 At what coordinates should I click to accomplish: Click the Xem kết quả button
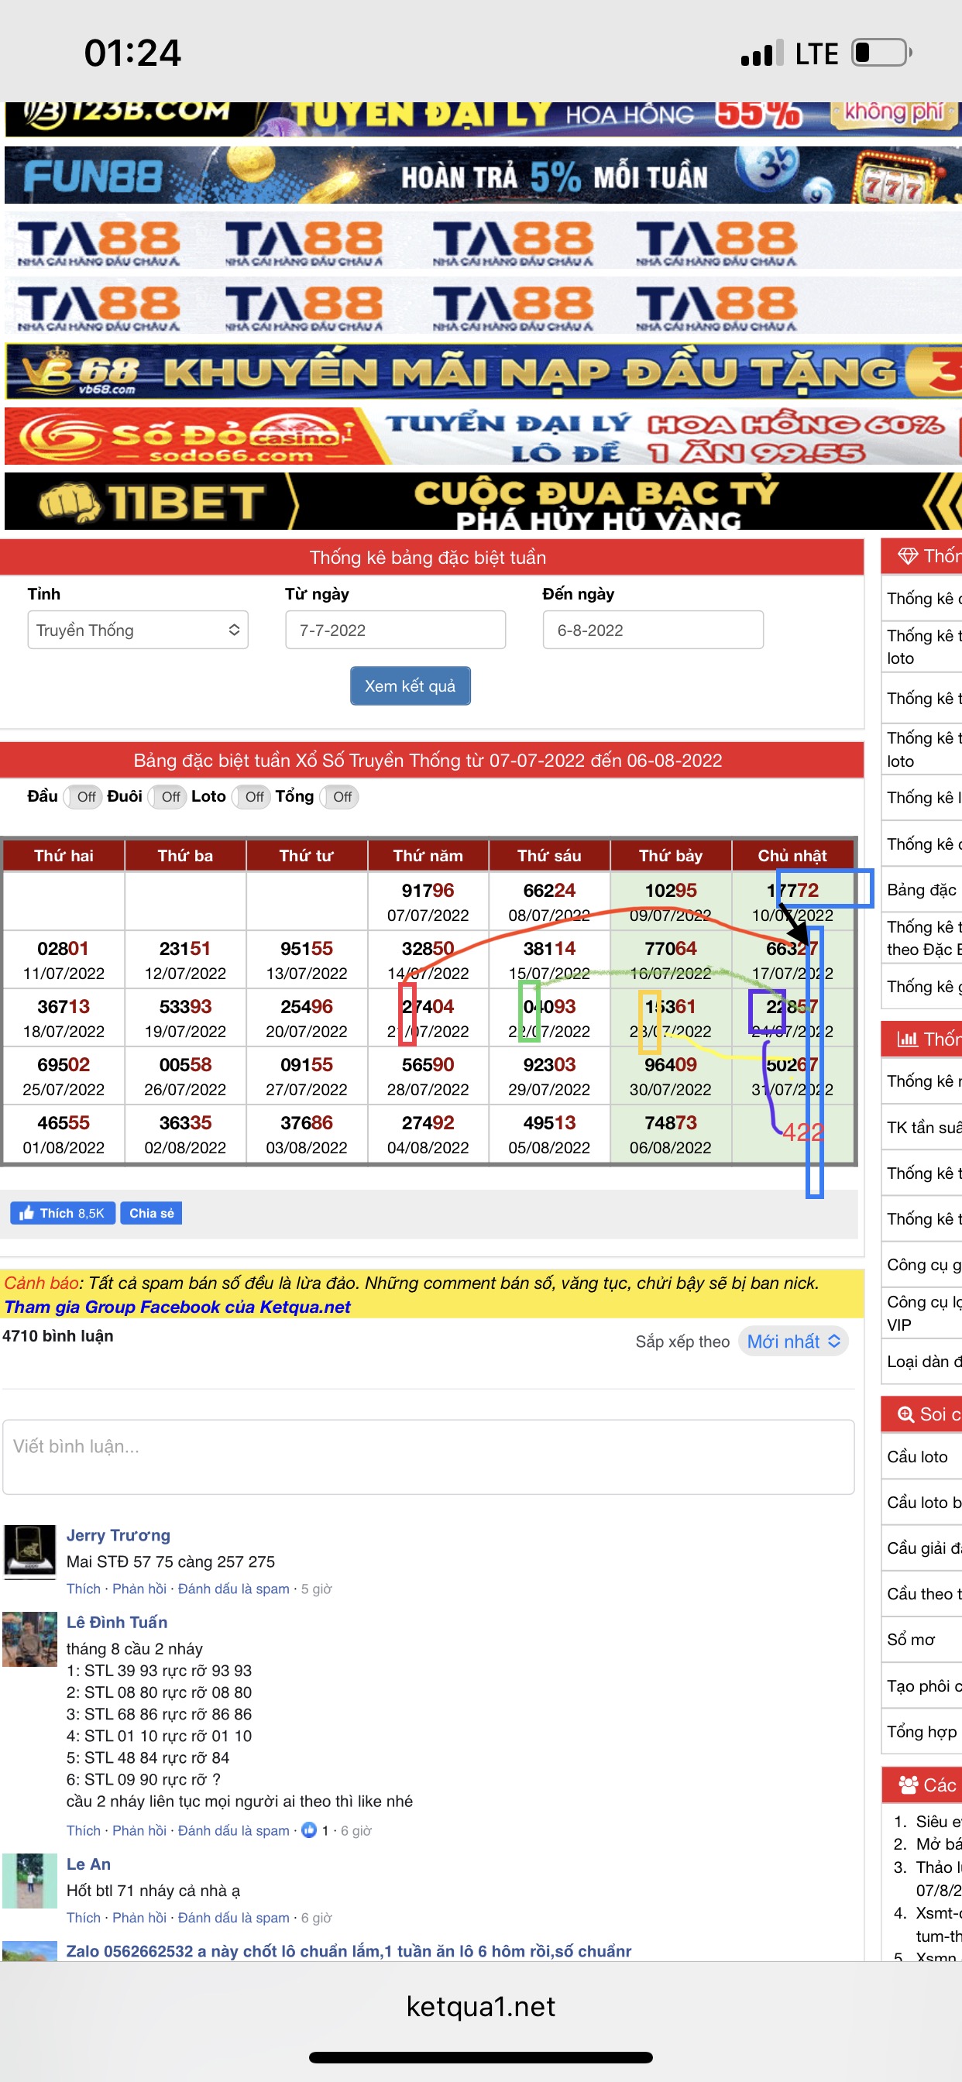(x=410, y=685)
